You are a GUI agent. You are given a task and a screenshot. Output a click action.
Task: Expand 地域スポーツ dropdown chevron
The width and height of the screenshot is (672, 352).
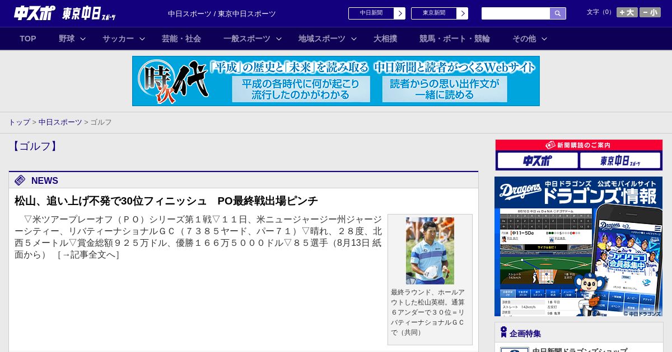pyautogui.click(x=354, y=39)
